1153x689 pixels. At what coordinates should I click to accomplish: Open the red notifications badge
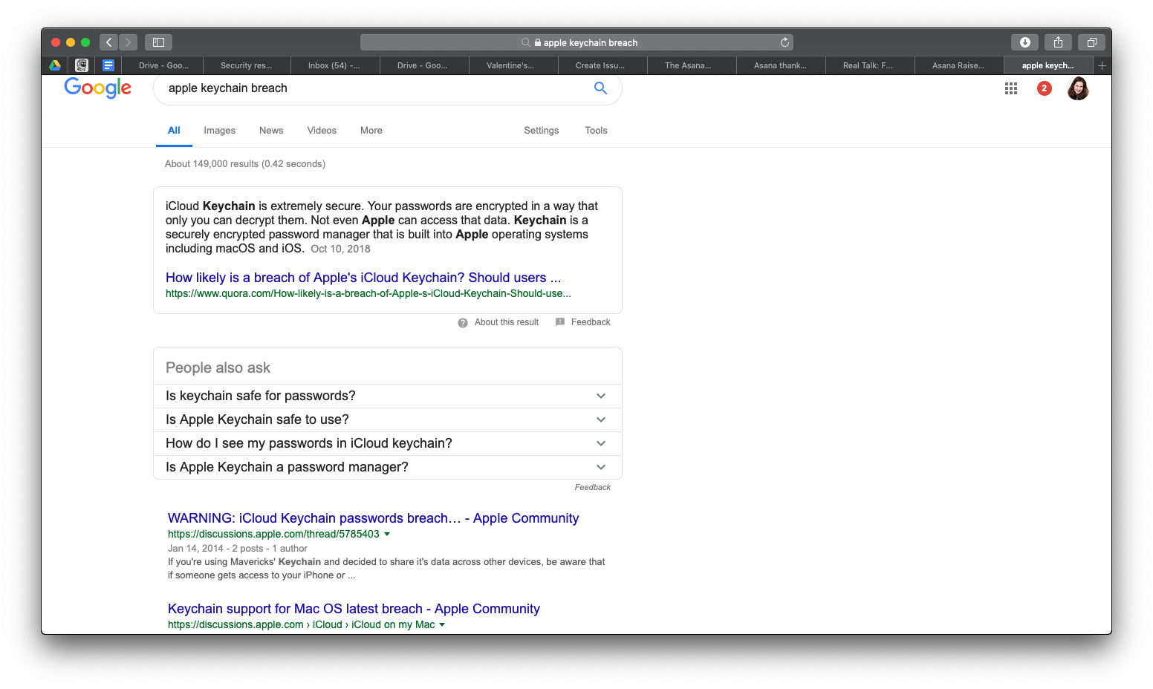(1045, 88)
